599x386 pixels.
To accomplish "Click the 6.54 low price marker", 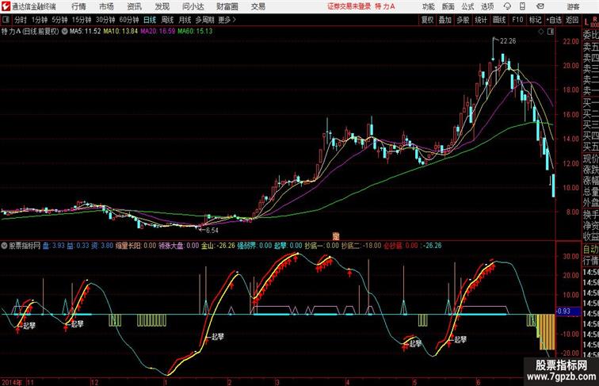I will click(212, 231).
